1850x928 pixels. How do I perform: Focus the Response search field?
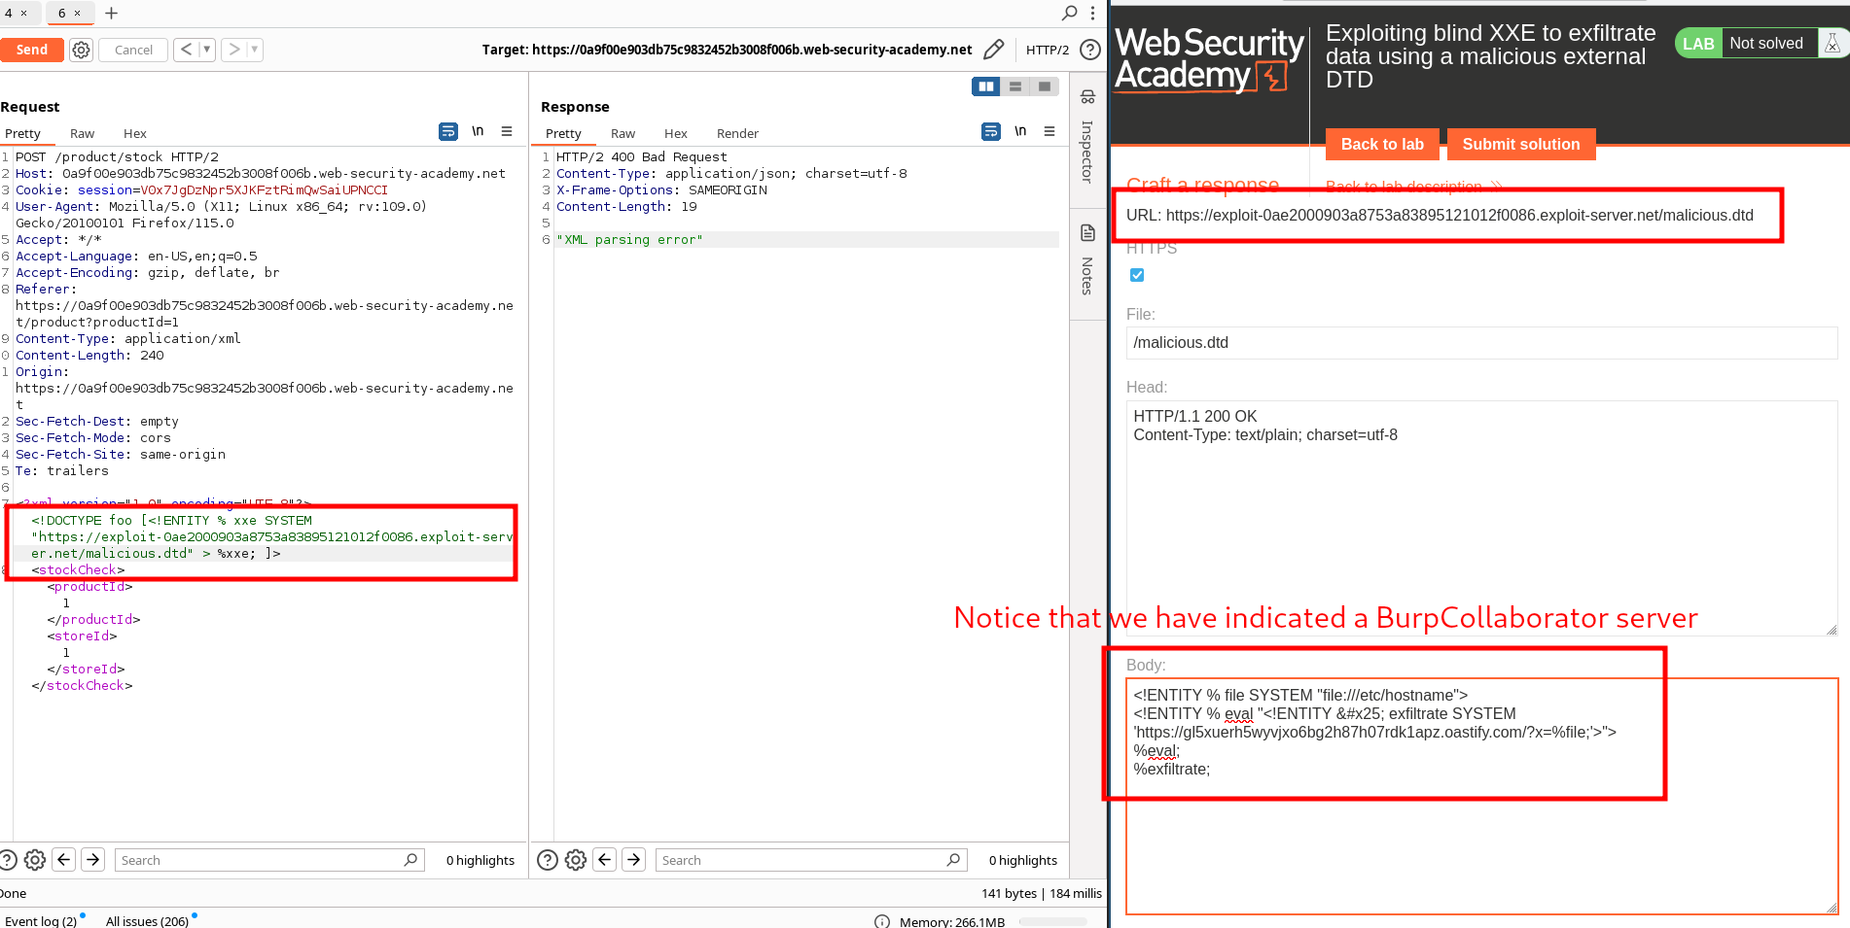(811, 860)
